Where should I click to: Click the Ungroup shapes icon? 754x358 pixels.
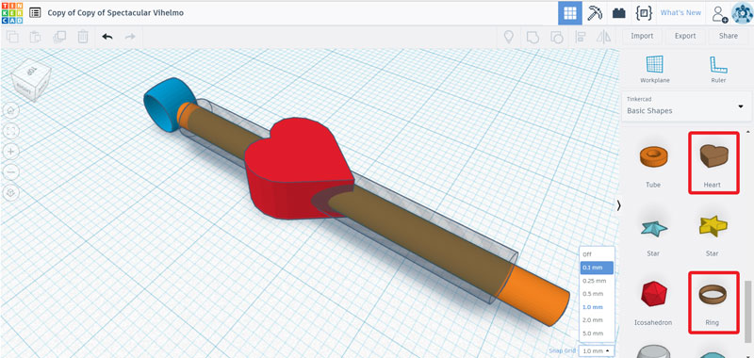click(x=556, y=37)
